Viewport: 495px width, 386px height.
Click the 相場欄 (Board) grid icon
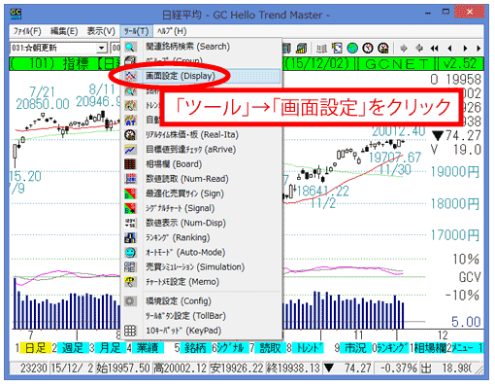130,164
